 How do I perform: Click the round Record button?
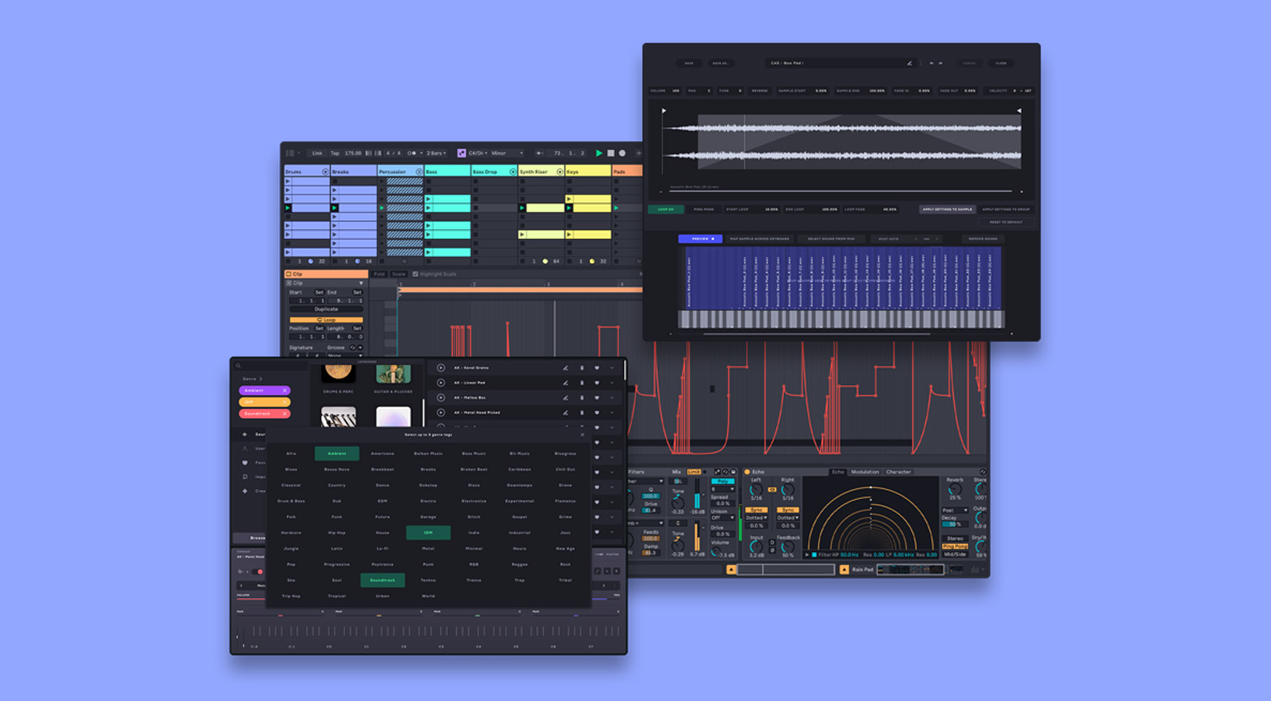click(x=622, y=153)
